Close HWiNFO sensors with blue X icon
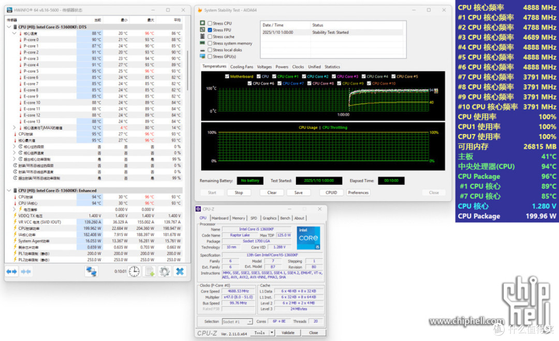Viewport: 559px width, 341px height. [x=180, y=272]
